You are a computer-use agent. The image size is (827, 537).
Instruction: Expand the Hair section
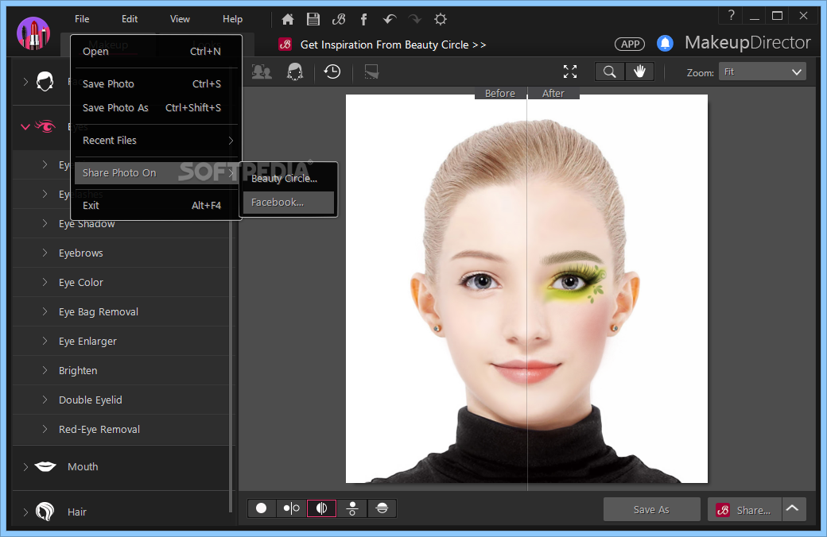point(25,512)
